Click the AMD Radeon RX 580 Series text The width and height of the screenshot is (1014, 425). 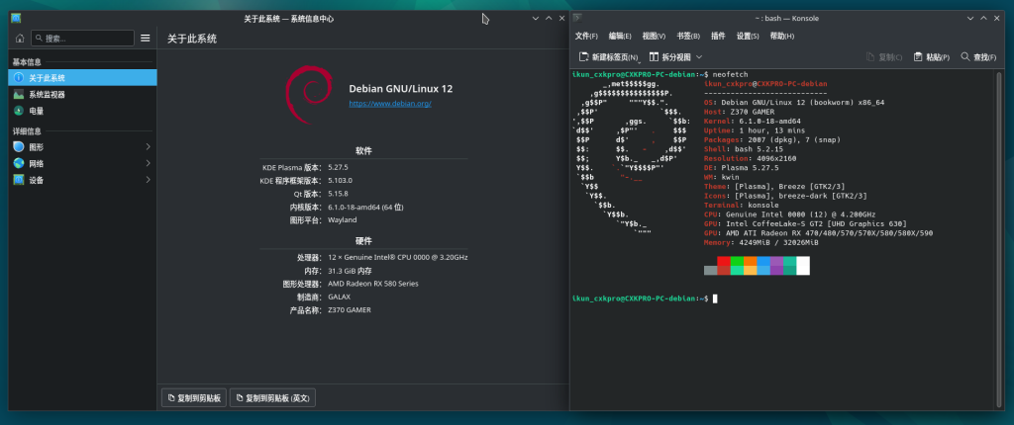(373, 284)
